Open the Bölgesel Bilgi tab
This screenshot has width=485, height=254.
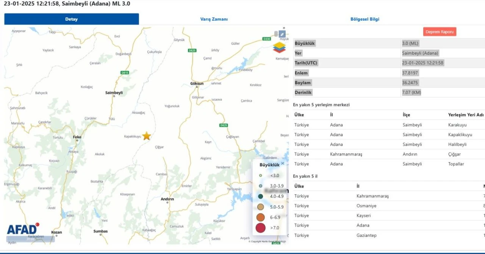[x=365, y=19]
